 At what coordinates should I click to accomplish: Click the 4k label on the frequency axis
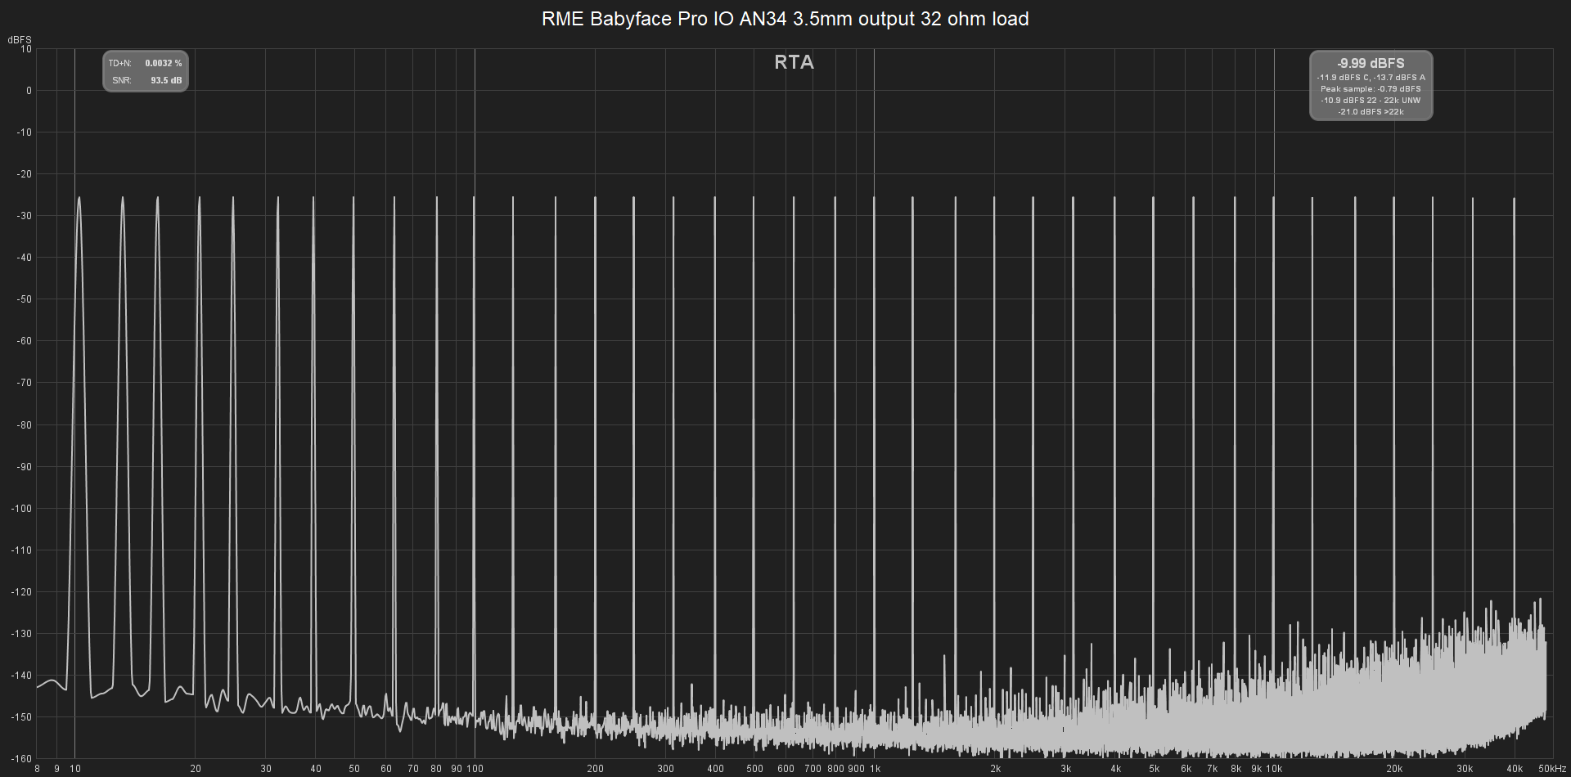click(x=1115, y=769)
